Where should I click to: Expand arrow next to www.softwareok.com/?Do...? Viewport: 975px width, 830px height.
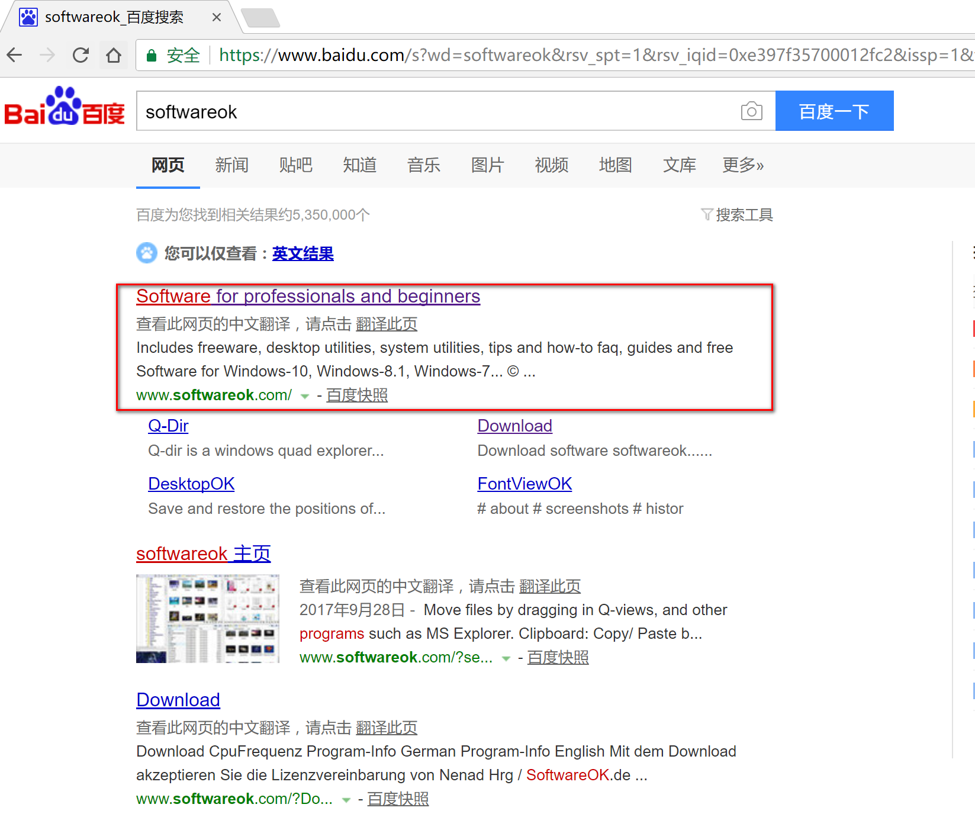click(x=346, y=800)
